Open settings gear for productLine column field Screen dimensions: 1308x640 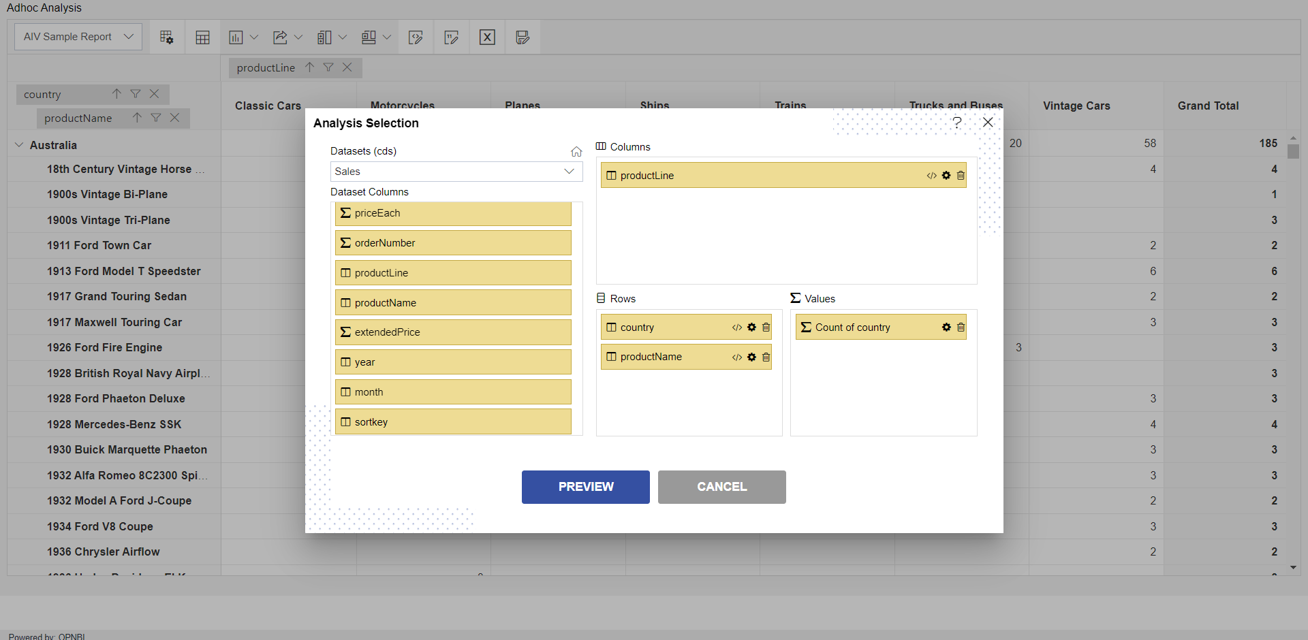[946, 176]
